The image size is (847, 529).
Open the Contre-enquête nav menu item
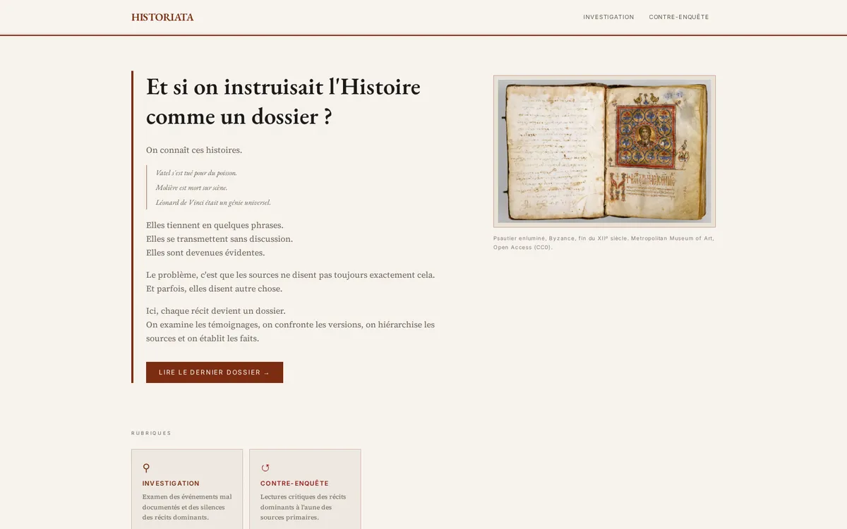click(679, 17)
